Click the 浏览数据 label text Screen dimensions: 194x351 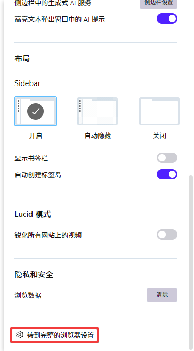click(28, 295)
